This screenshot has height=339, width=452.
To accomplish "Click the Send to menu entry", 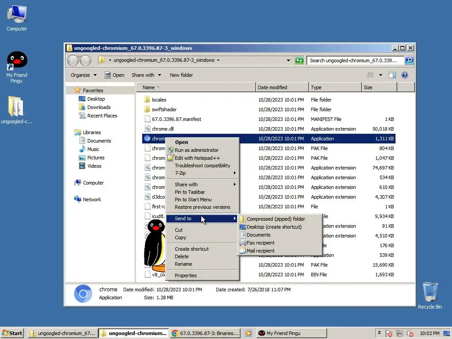I will coord(202,218).
